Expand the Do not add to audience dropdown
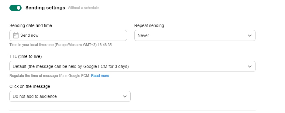 tap(70, 96)
